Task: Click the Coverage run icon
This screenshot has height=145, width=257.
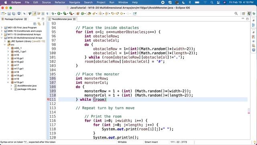Action: coord(65,14)
